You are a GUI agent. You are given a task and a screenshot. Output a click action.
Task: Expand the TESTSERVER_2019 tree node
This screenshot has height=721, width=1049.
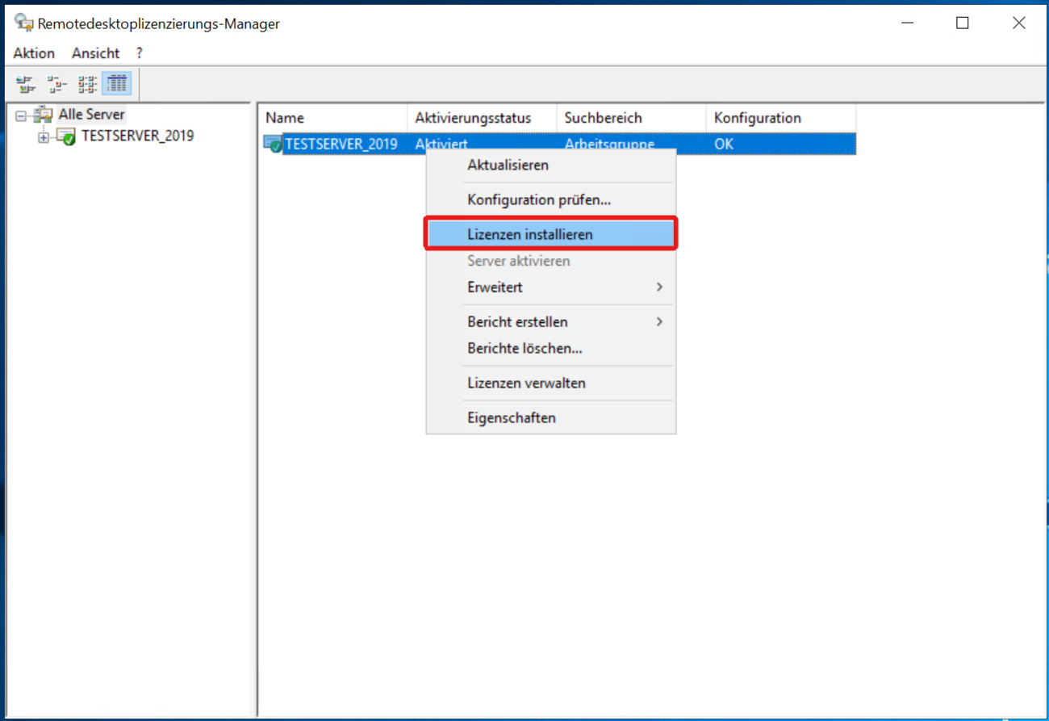tap(44, 137)
